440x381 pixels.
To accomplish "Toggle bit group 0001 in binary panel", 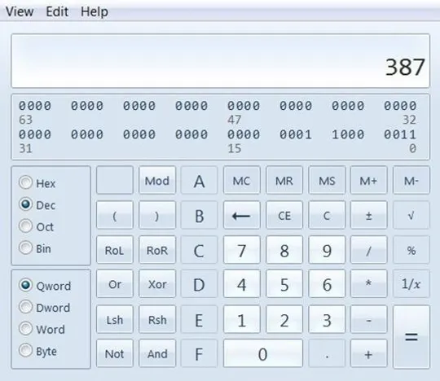I will pyautogui.click(x=296, y=134).
